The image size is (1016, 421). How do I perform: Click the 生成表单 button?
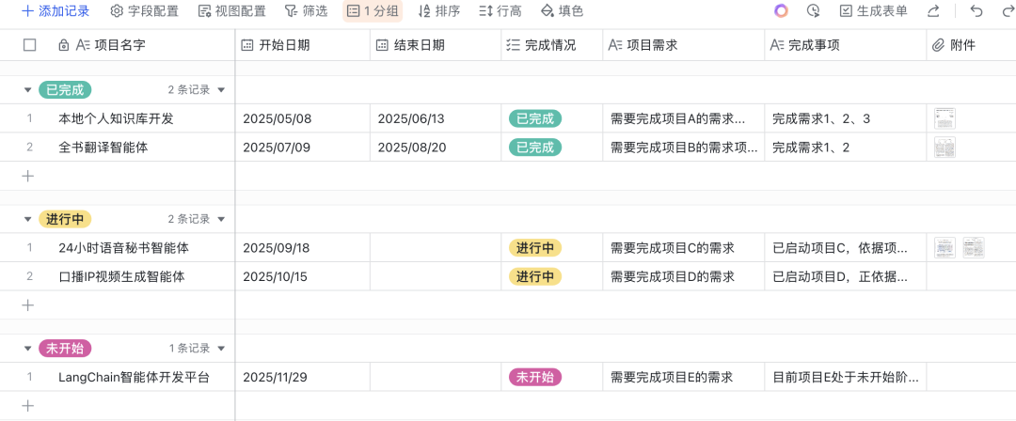[x=873, y=11]
